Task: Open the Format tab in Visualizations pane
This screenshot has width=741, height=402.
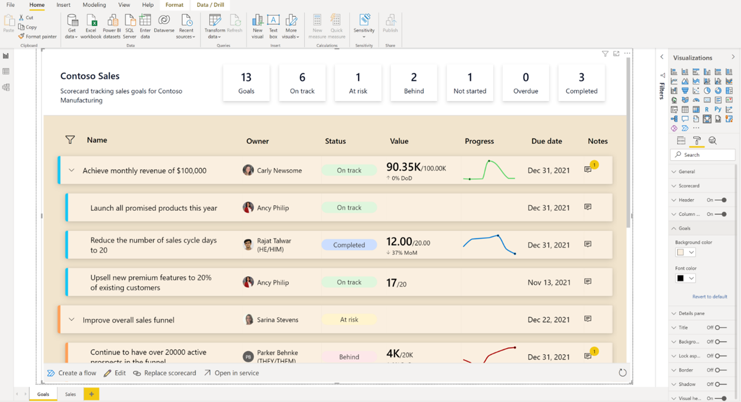Action: pos(696,141)
